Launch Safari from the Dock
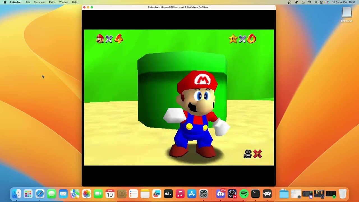Viewport: 359px width, 202px height. (40, 194)
